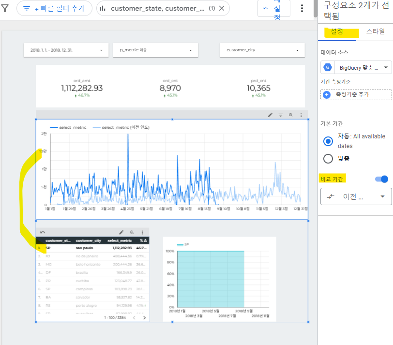The height and width of the screenshot is (345, 393).
Task: Switch to the 설정 tab
Action: click(x=337, y=31)
